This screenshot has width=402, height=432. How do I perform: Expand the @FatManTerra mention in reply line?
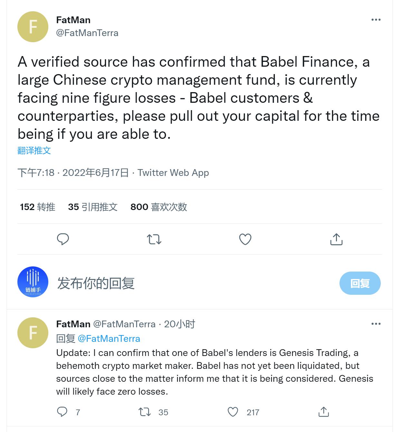[x=110, y=339]
